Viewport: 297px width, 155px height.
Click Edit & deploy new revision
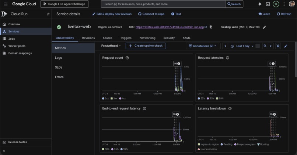112,14
